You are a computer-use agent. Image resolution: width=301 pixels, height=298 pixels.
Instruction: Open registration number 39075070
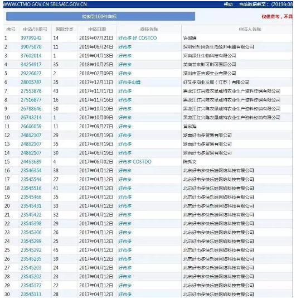pyautogui.click(x=31, y=47)
